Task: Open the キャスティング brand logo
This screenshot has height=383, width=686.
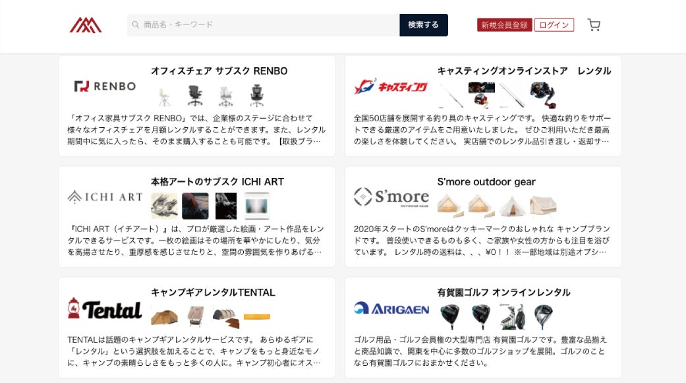Action: tap(391, 86)
